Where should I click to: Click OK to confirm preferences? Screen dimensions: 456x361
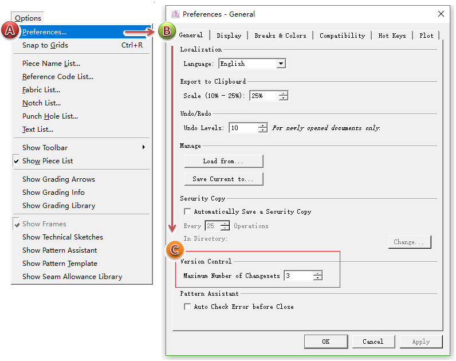325,342
